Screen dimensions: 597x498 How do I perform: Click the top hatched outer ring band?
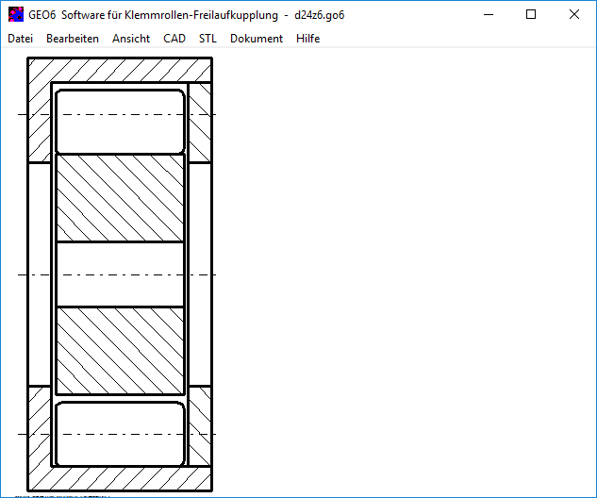click(120, 70)
